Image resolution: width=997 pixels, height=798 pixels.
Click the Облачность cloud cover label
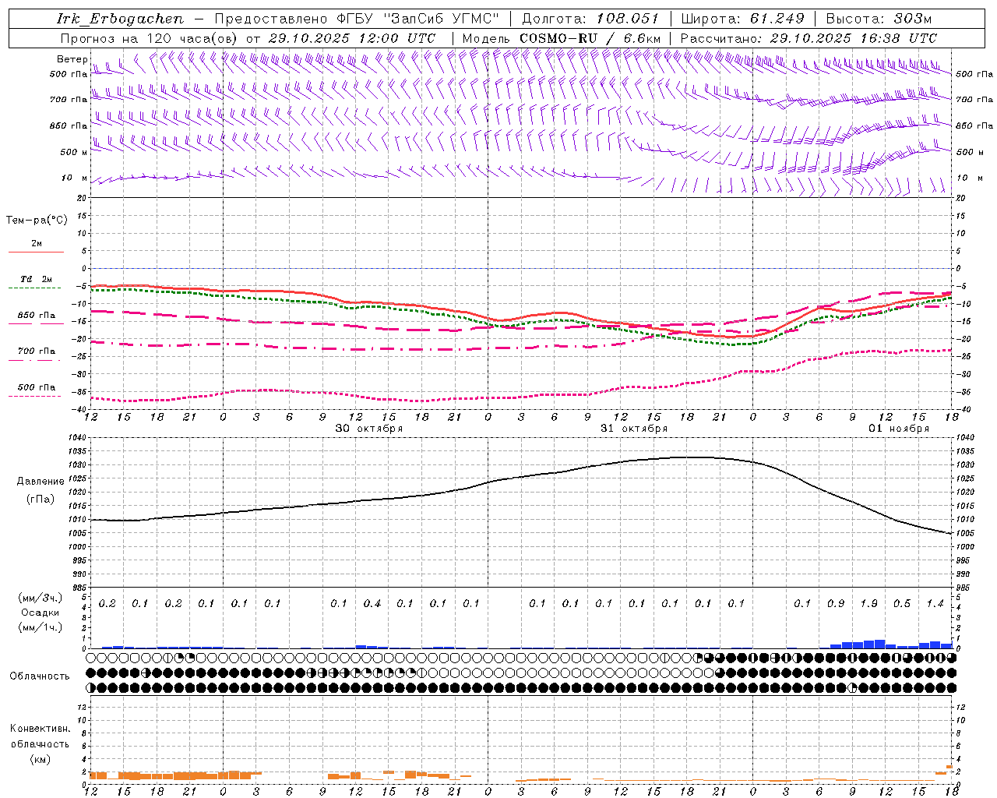pos(40,676)
